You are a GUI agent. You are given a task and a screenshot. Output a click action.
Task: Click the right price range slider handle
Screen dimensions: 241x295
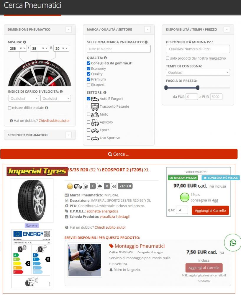point(198,88)
